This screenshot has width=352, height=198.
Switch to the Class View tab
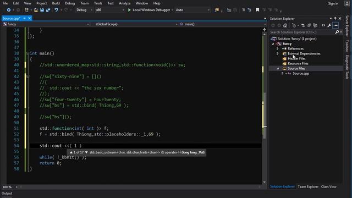pyautogui.click(x=329, y=187)
